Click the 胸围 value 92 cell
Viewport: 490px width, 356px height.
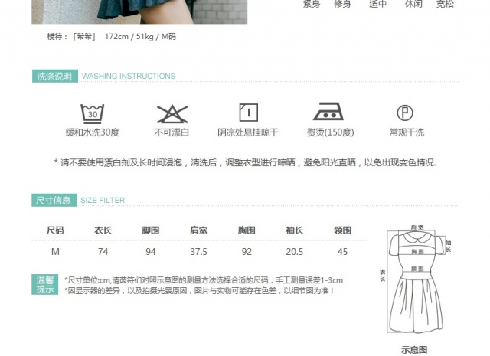pyautogui.click(x=247, y=252)
